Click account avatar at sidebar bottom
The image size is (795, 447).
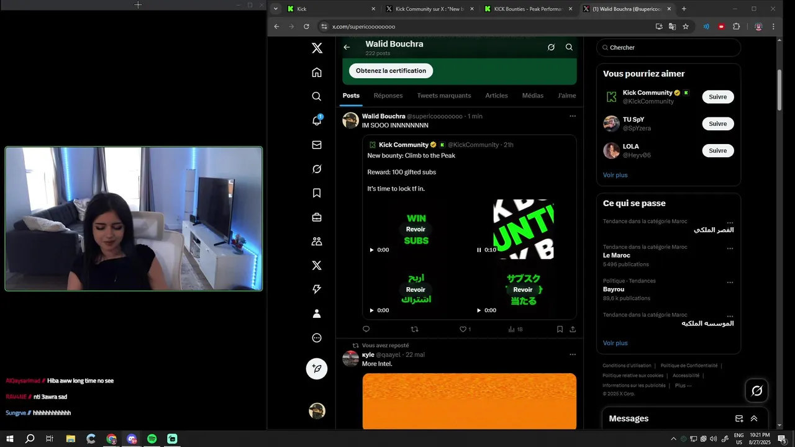click(x=317, y=411)
